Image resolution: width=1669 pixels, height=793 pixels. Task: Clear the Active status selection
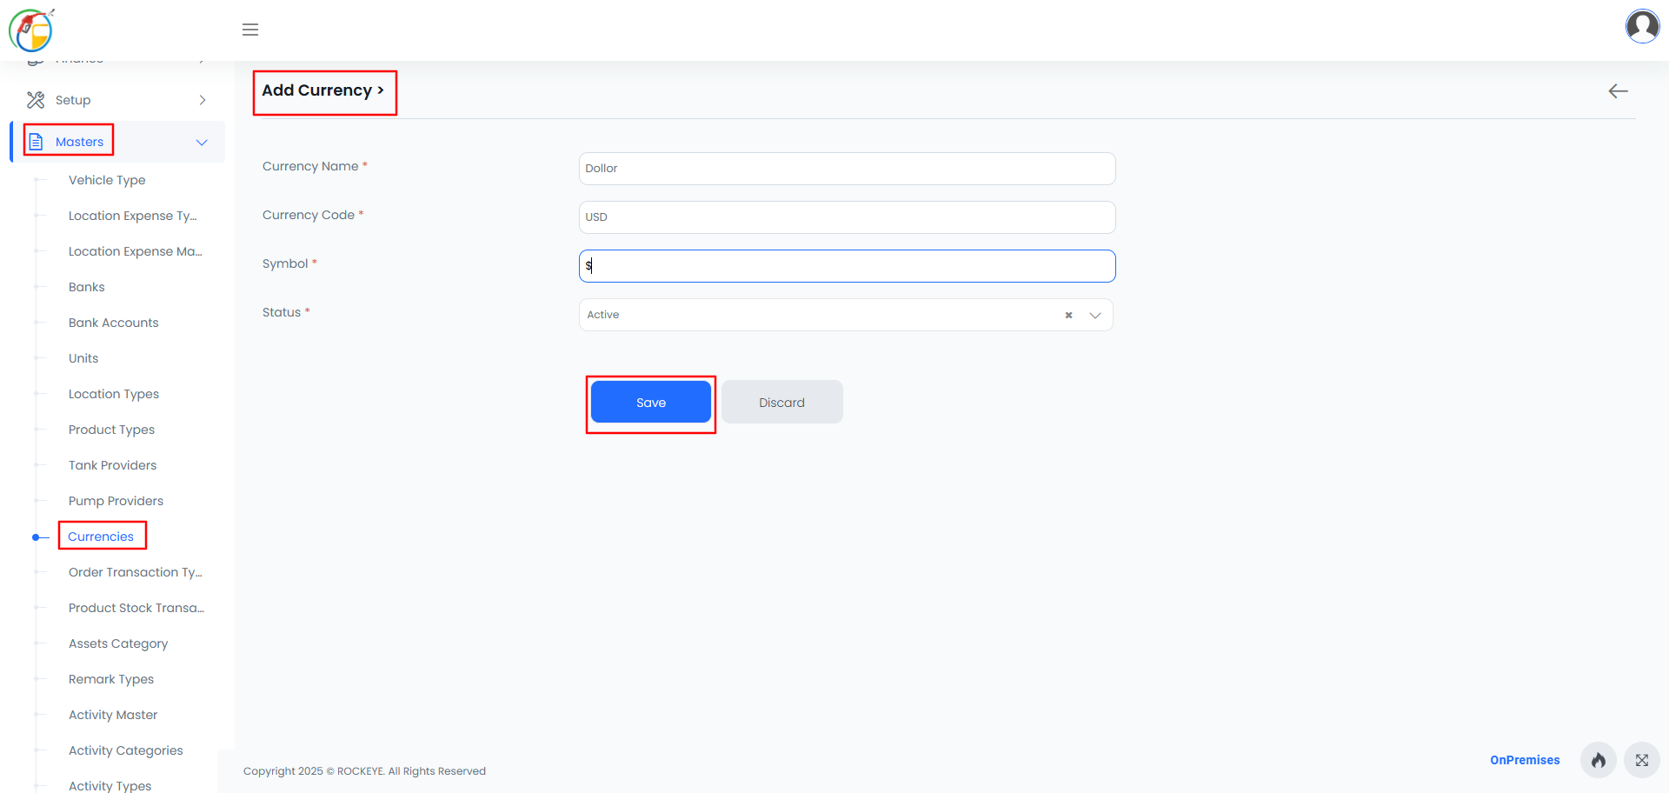click(x=1068, y=315)
